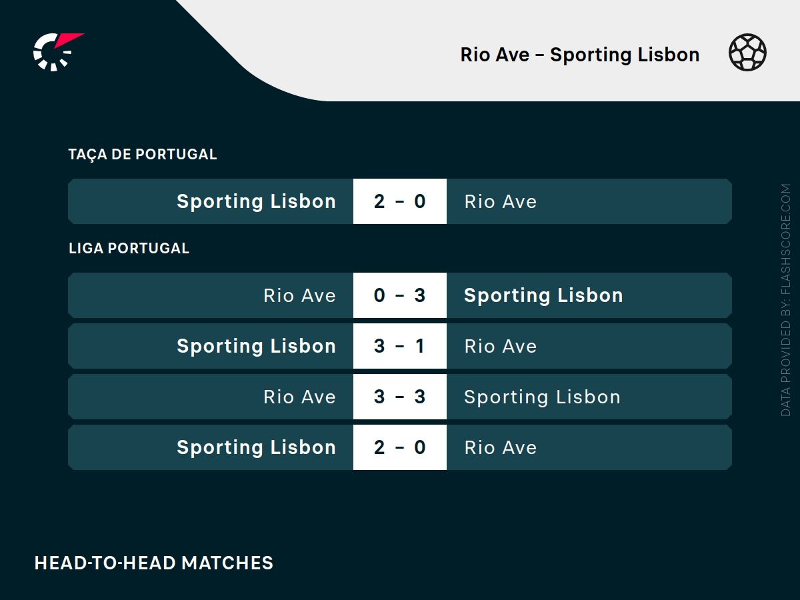Viewport: 800px width, 600px height.
Task: Click Sporting Lisbon in the 0 - 3 match row
Action: pos(543,295)
